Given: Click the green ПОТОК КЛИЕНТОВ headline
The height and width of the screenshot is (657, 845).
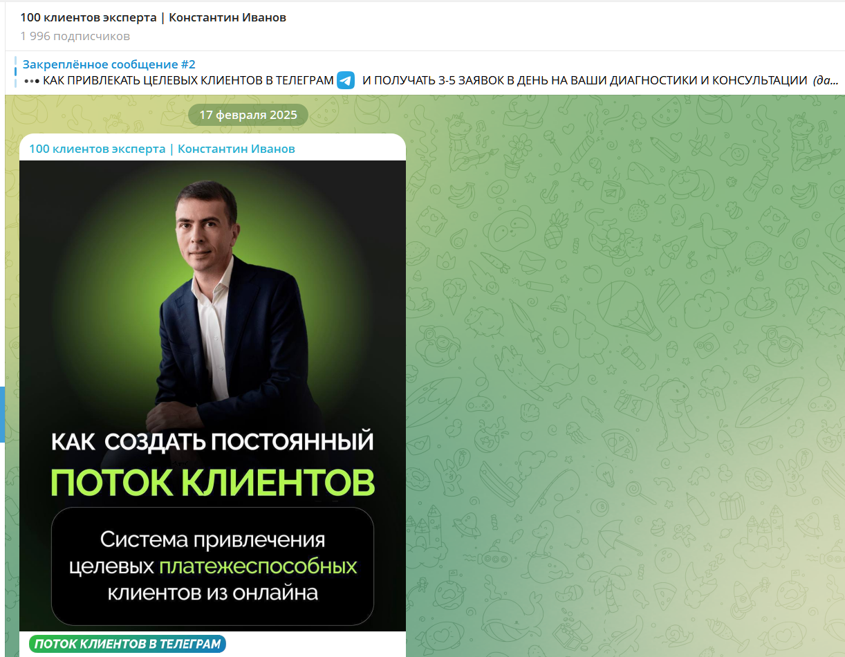Looking at the screenshot, I should tap(213, 482).
